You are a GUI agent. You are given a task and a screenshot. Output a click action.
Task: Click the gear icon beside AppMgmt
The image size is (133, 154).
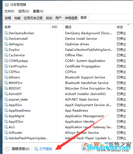(x=6, y=116)
